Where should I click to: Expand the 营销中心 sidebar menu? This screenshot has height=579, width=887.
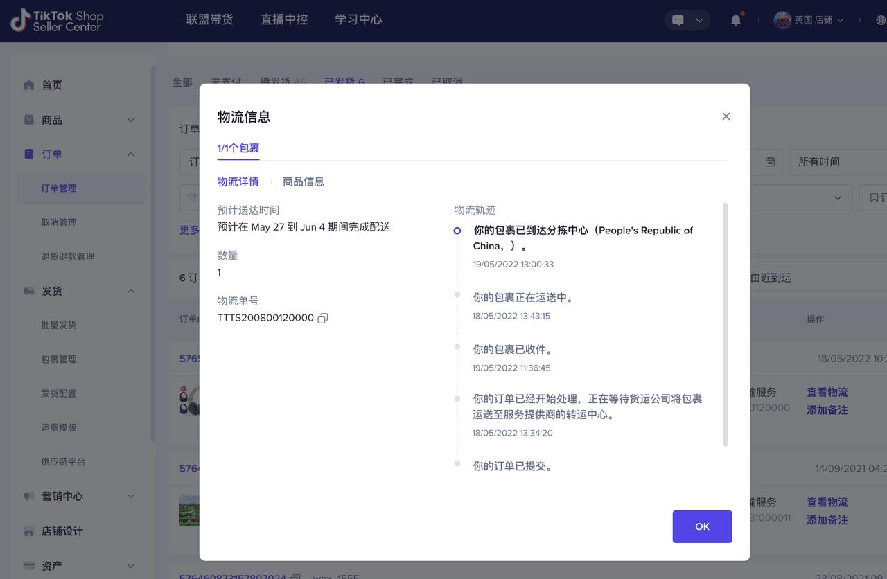pyautogui.click(x=130, y=496)
